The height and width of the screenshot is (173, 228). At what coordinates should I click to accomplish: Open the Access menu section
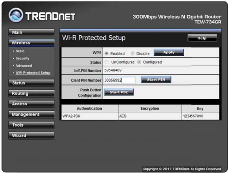(32, 104)
